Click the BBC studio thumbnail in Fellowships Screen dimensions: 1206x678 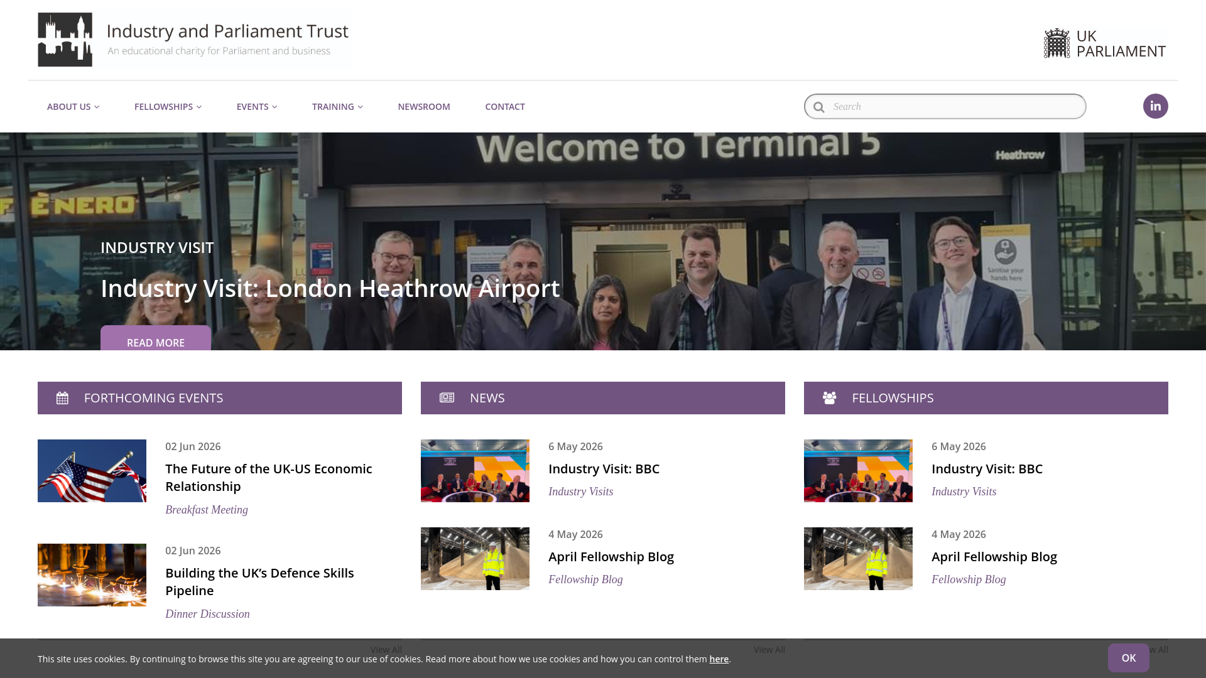tap(858, 471)
